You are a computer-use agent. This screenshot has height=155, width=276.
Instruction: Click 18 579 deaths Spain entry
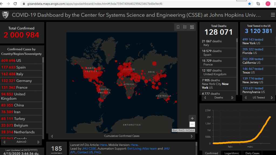(x=218, y=53)
